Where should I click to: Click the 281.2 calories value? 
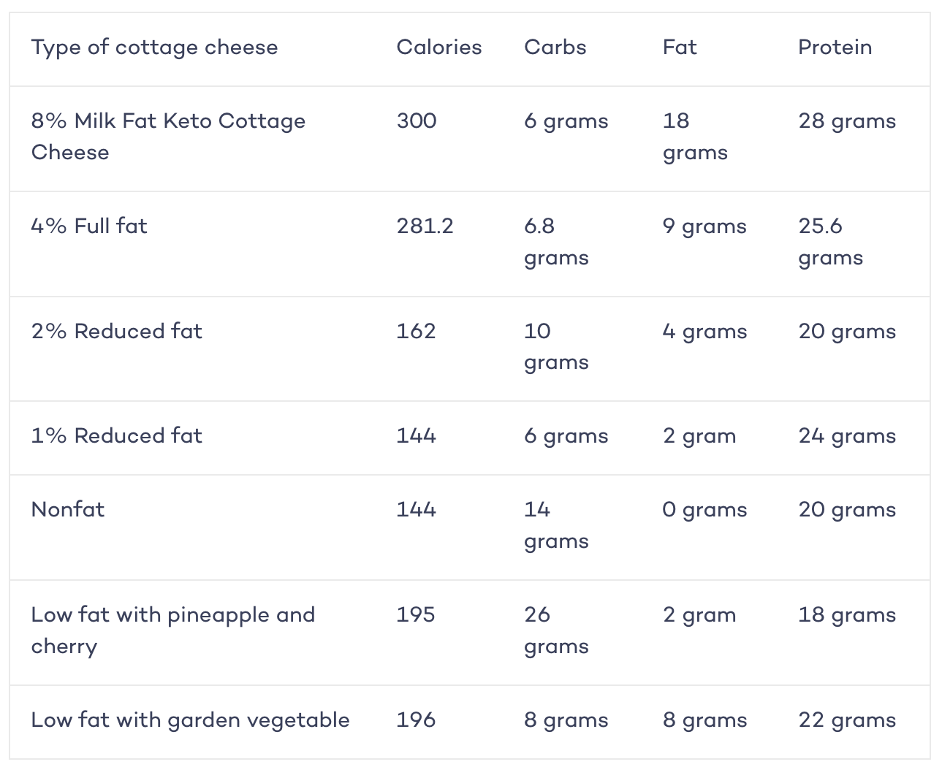coord(425,226)
